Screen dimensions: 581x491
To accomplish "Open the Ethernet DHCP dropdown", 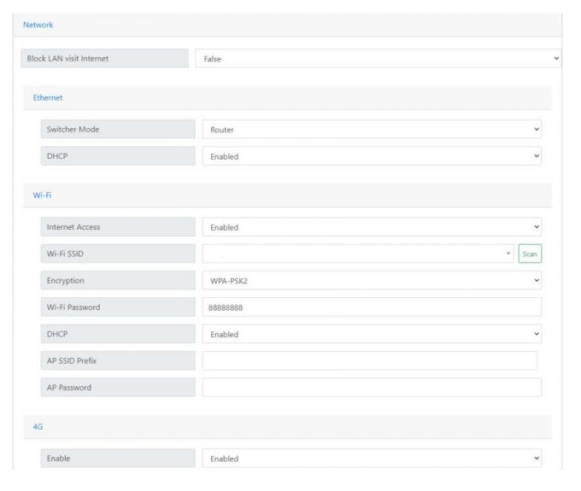I will [372, 156].
